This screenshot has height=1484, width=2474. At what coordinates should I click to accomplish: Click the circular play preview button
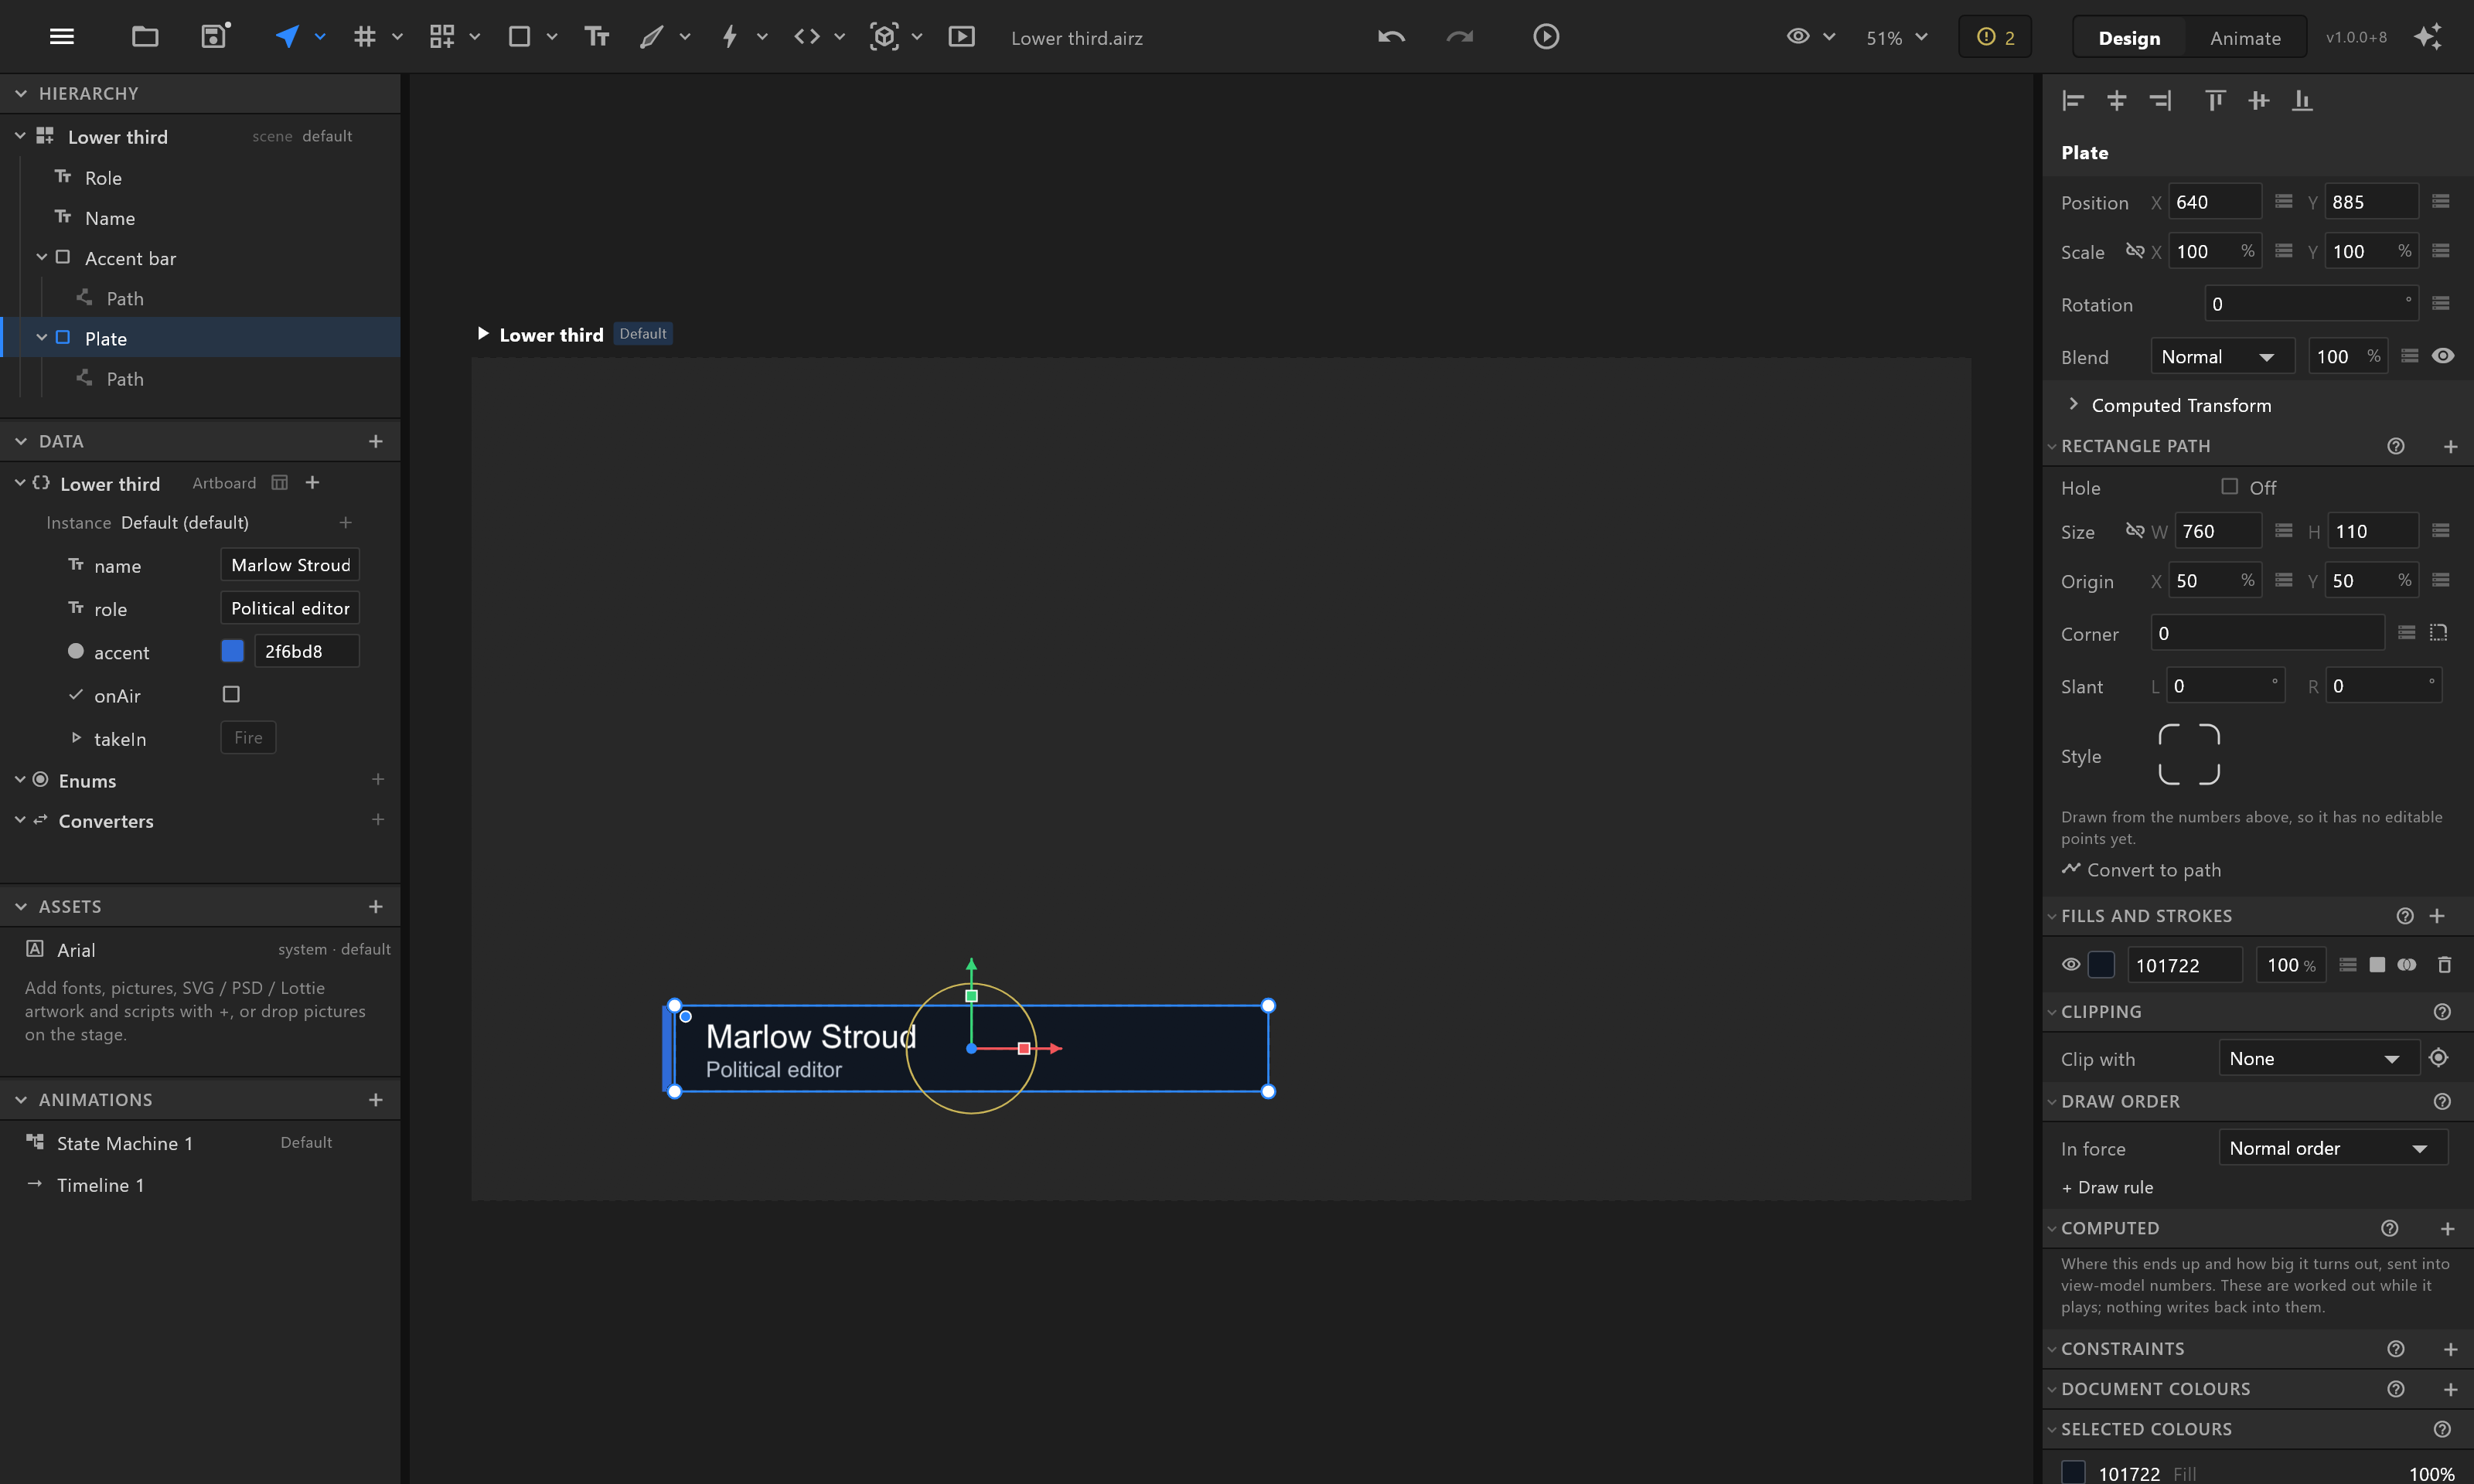point(1546,37)
